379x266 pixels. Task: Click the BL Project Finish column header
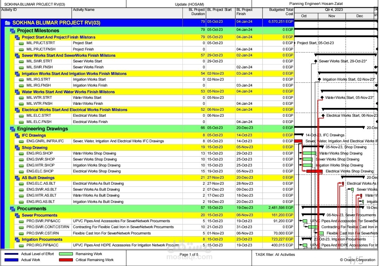click(249, 13)
